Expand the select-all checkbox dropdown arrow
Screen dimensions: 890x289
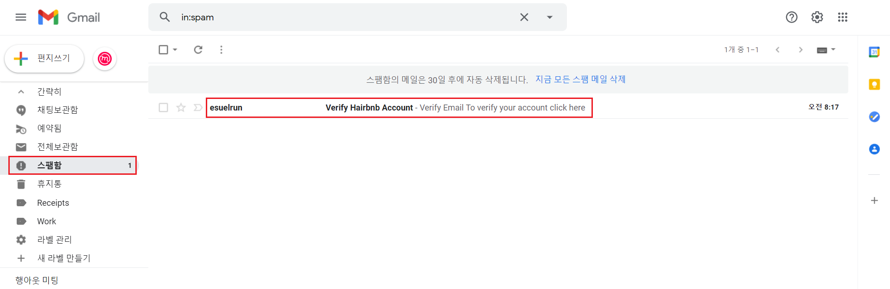tap(175, 49)
